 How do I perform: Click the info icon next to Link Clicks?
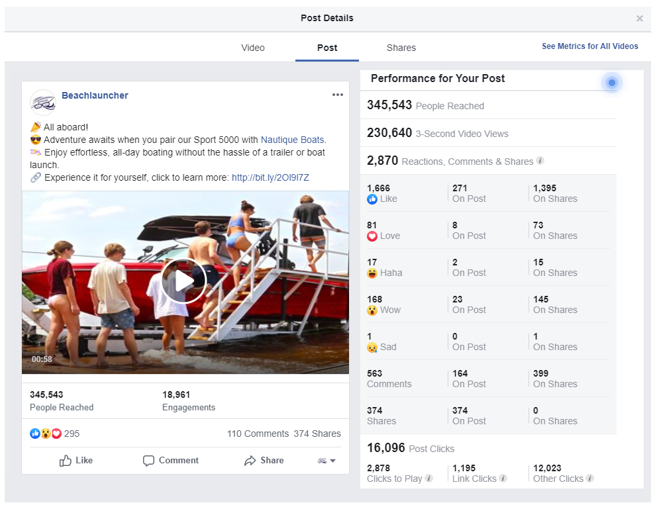[503, 479]
